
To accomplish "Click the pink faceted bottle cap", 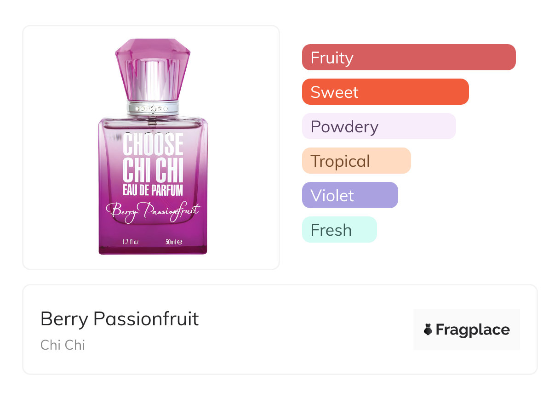I will pos(153,69).
